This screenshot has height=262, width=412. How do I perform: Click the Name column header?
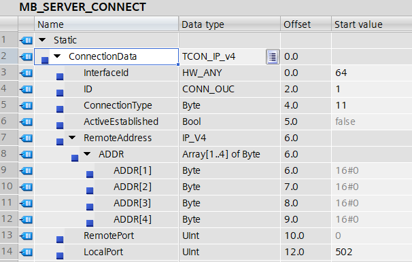coord(107,24)
